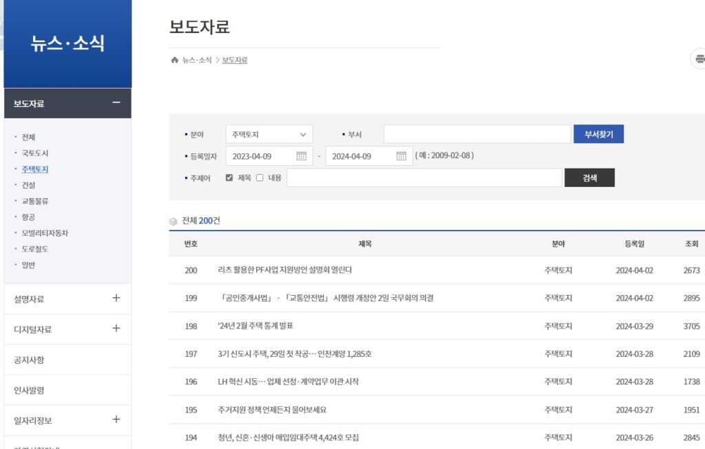The image size is (705, 449).
Task: Open start date calendar picker icon
Action: [302, 156]
